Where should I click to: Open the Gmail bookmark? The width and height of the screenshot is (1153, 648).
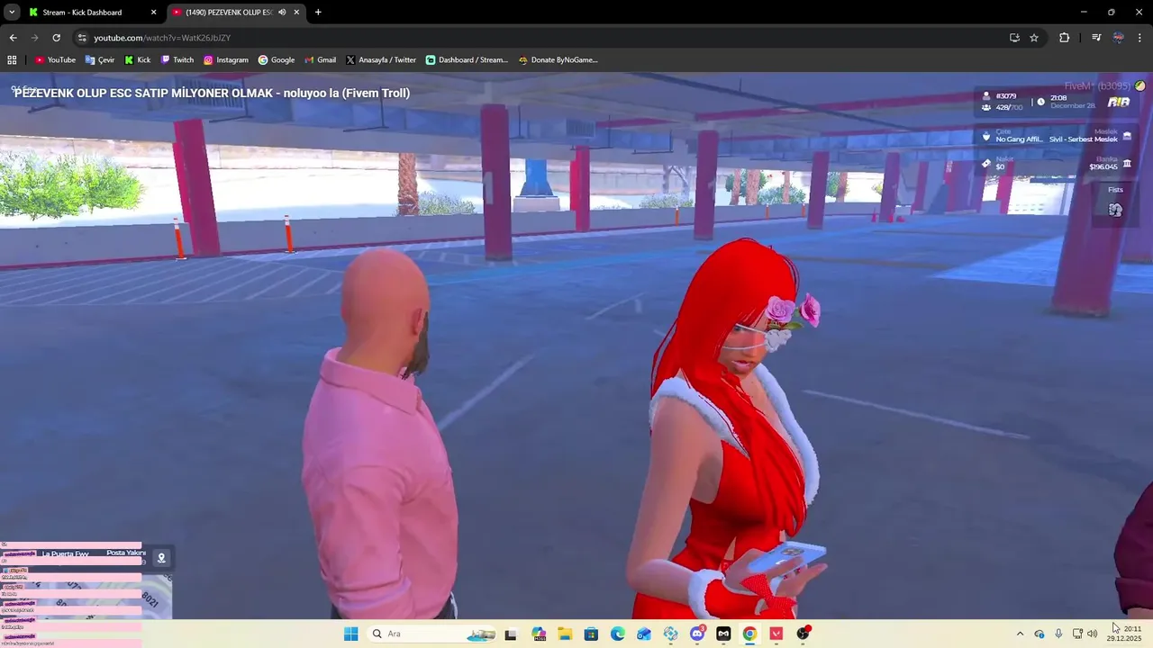[x=320, y=60]
